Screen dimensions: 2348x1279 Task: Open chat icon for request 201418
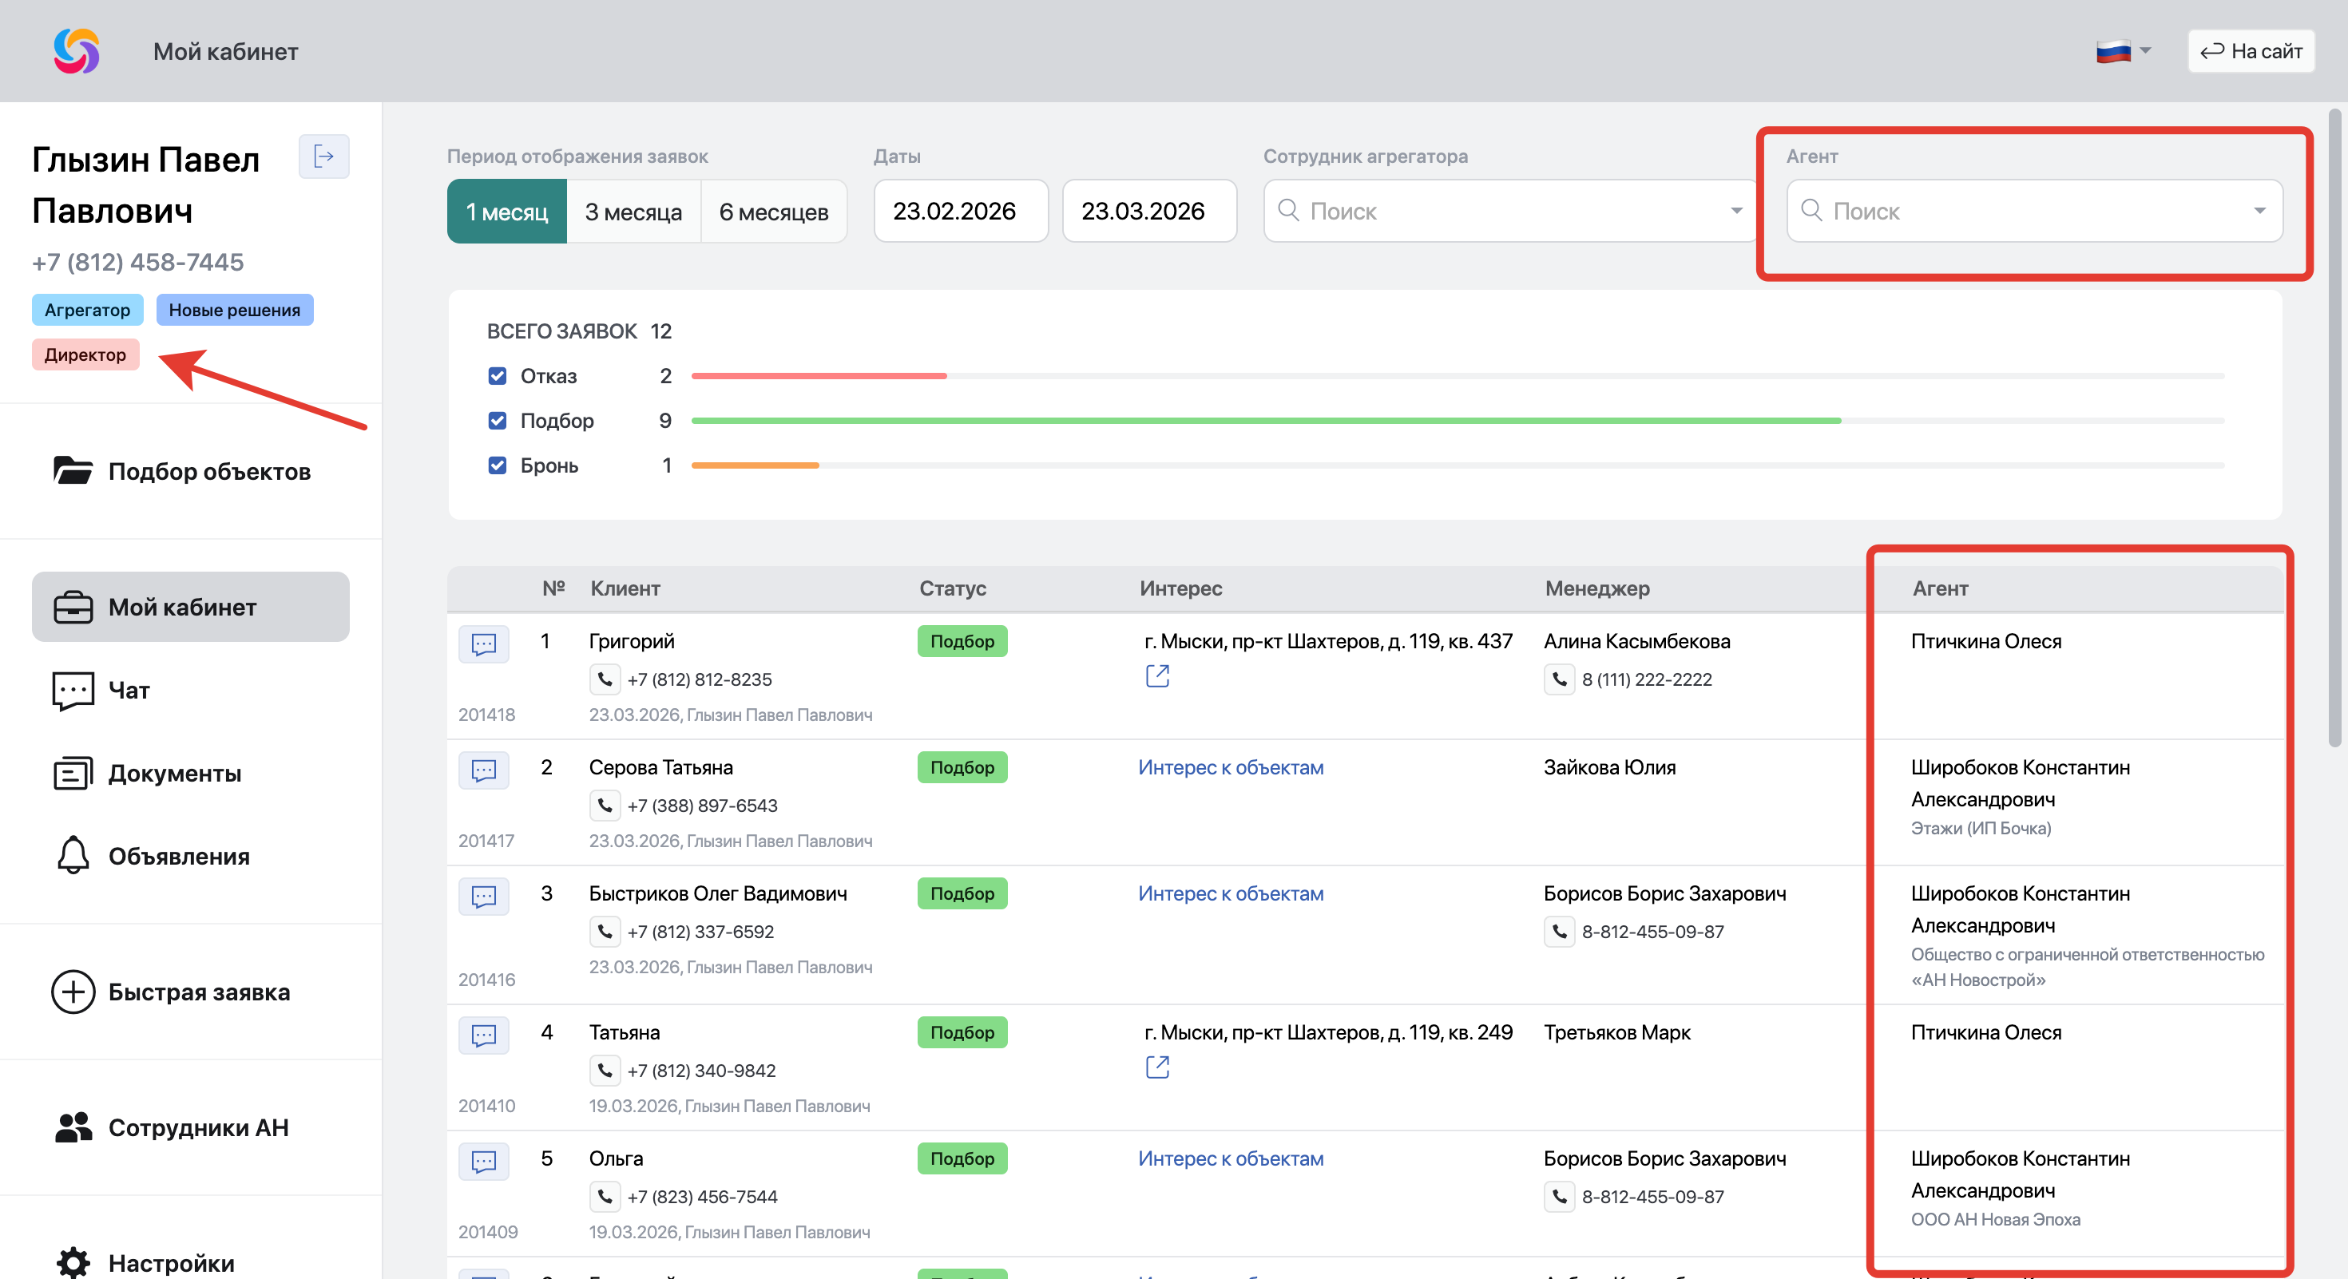[483, 644]
